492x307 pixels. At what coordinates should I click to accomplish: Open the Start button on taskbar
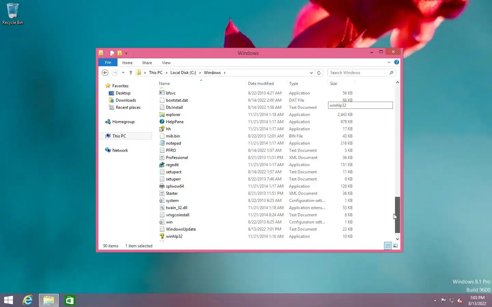(8, 300)
